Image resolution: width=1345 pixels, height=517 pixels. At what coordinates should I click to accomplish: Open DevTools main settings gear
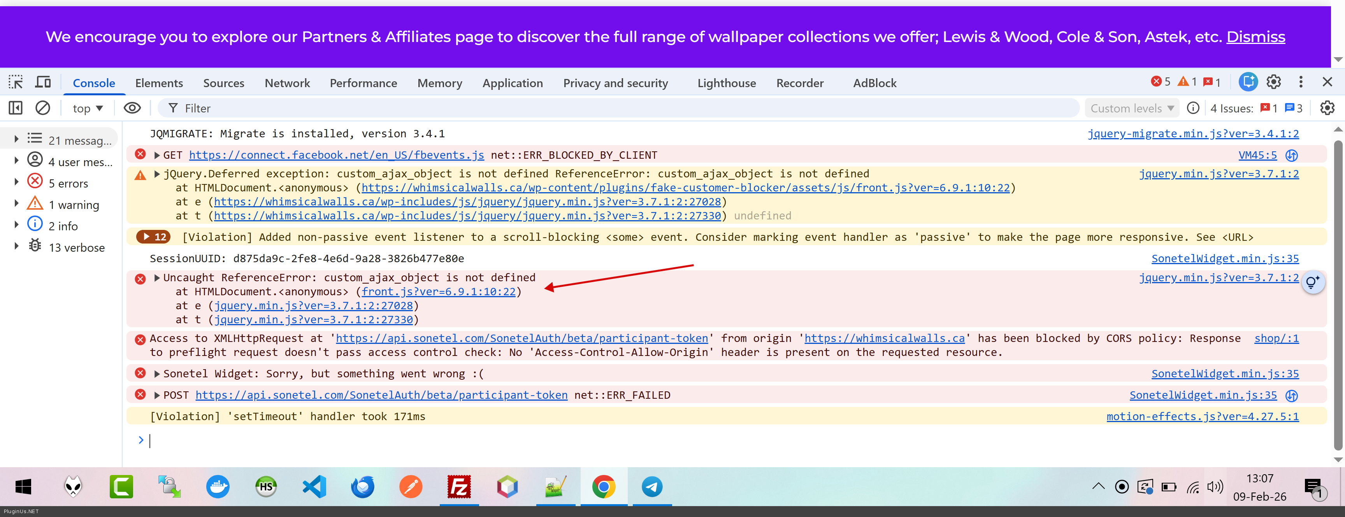coord(1273,82)
